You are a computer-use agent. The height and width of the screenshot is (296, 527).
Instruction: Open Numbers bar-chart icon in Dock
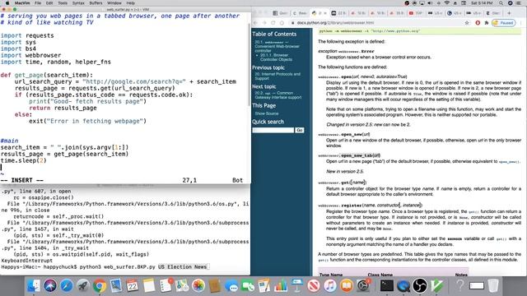pyautogui.click(x=281, y=286)
